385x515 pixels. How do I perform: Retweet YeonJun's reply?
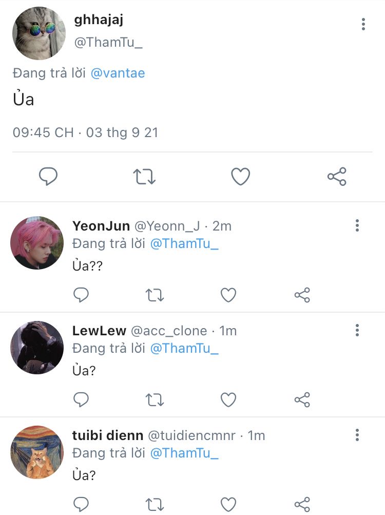coord(155,295)
